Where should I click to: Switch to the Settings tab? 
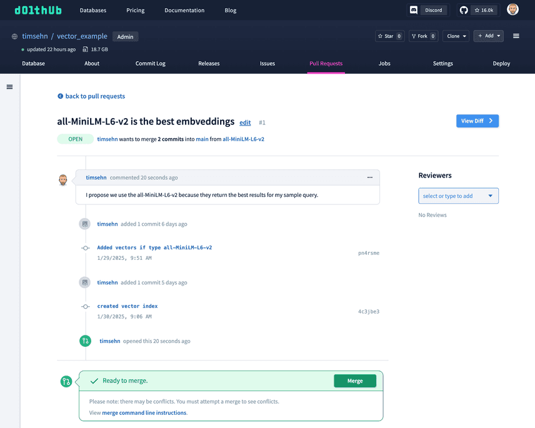(x=443, y=64)
